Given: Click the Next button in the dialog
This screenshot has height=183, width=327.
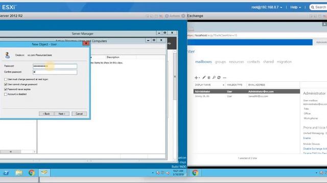Looking at the screenshot, I should pyautogui.click(x=62, y=114).
